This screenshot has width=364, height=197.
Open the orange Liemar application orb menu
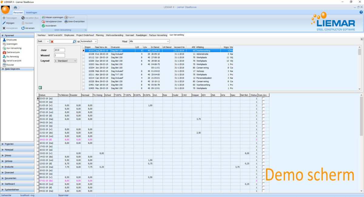(5, 9)
